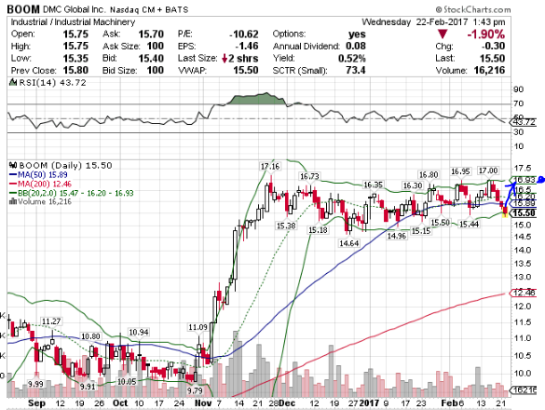Click the P/E value -10.62
This screenshot has width=545, height=410.
tap(244, 34)
